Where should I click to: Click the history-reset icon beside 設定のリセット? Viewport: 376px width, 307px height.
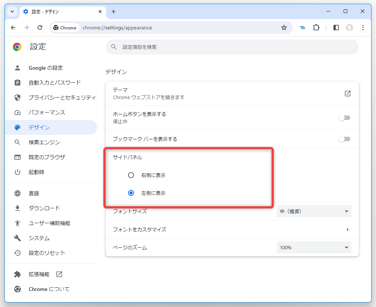17,253
